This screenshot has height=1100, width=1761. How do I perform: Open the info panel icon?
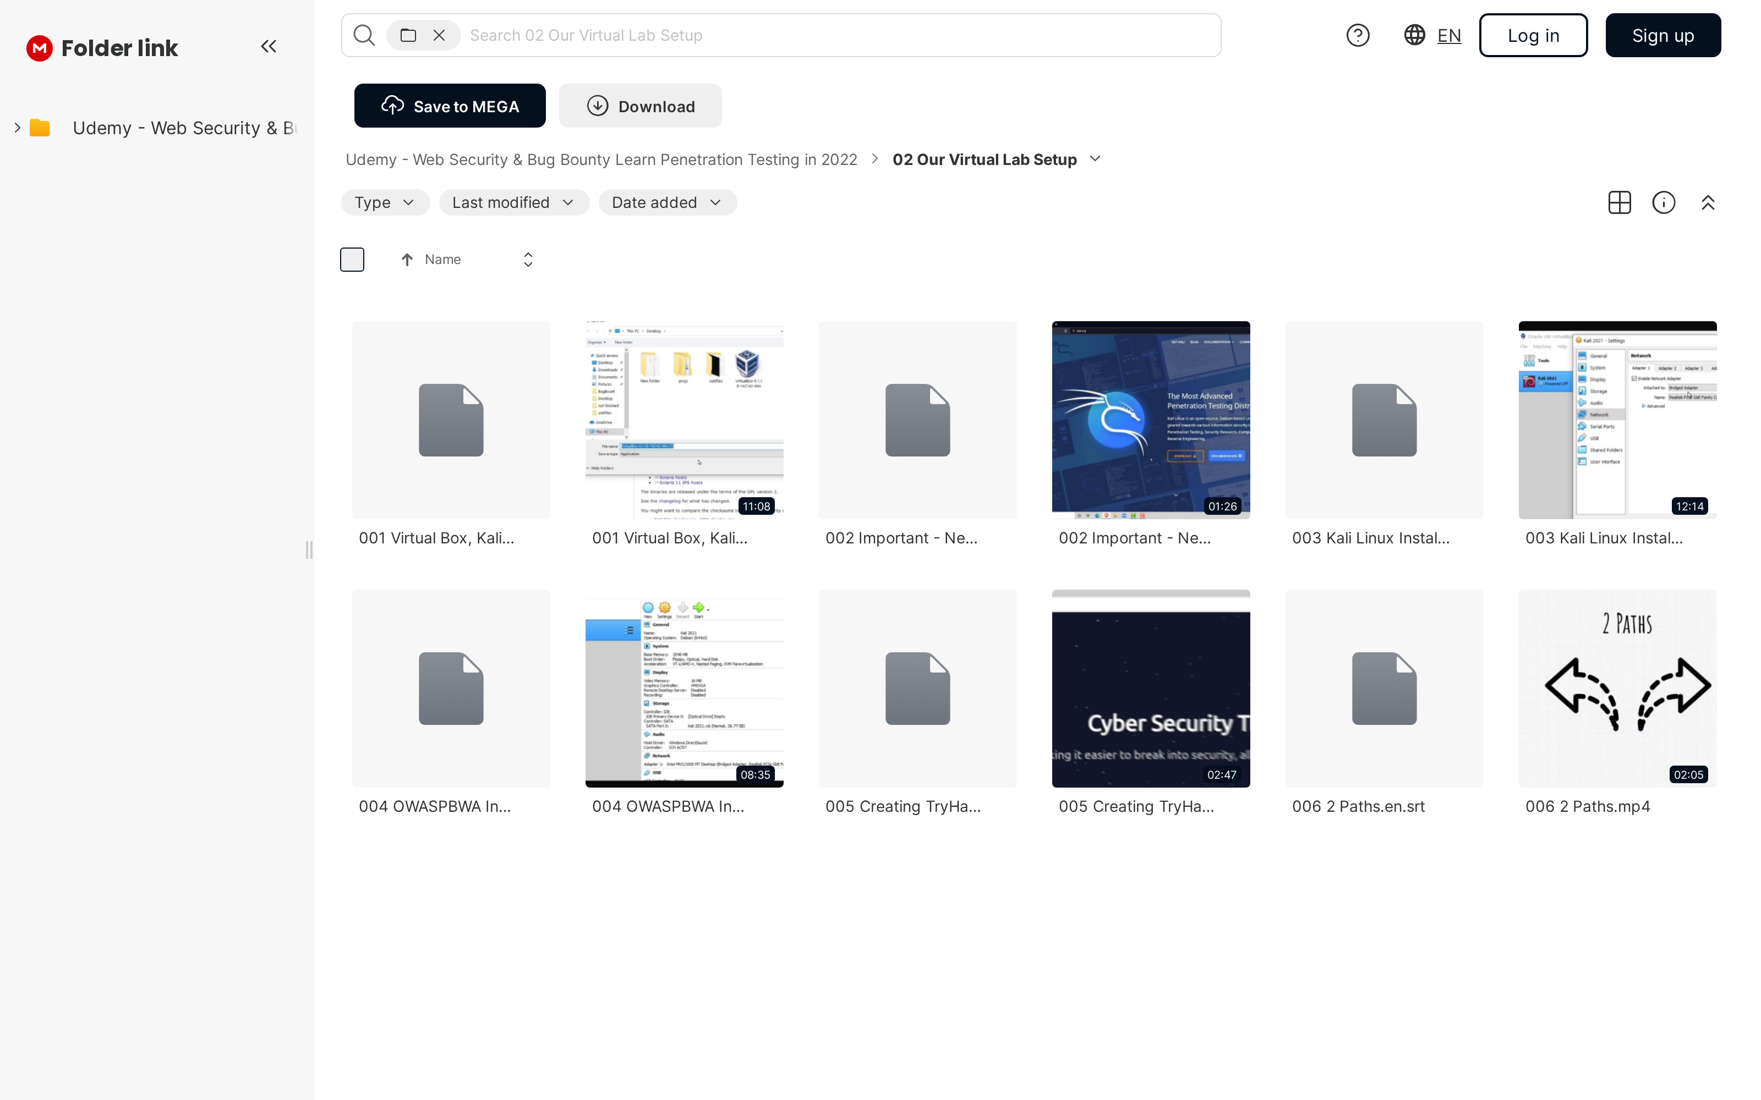pos(1664,202)
